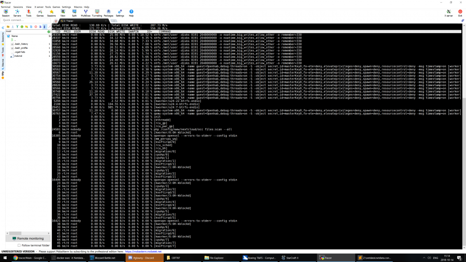Viewport: 466px width, 262px height.
Task: Click the paperclip icon at right edge
Action: coord(462,20)
